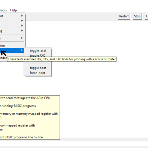Viewport: 148px width, 148px height.
Task: Click the third submenu arrow in the menu
Action: [x=22, y=26]
